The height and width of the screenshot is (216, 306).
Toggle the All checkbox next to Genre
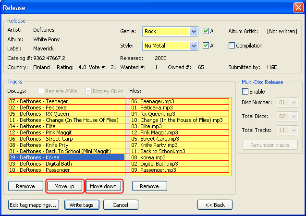206,31
